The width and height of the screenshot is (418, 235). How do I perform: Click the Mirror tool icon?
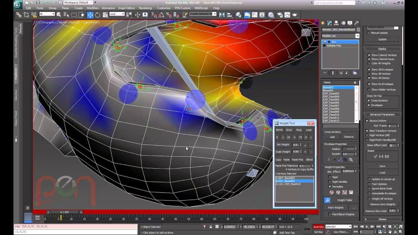pyautogui.click(x=221, y=14)
